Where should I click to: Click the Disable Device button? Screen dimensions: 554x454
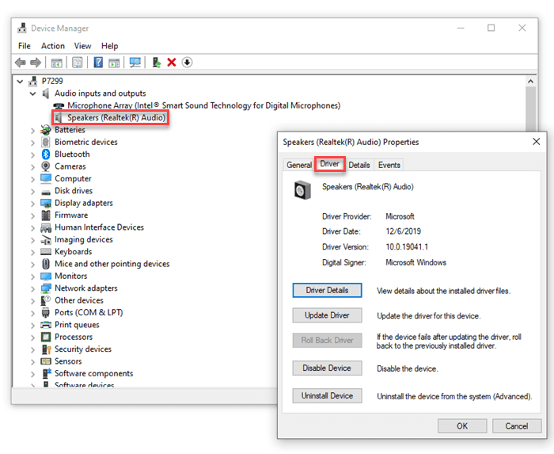click(327, 368)
